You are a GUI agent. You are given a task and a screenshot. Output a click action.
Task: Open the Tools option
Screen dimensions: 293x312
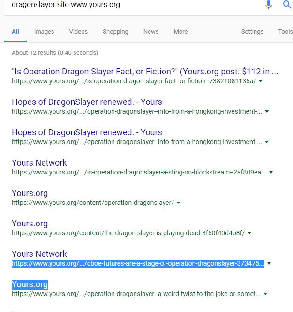pyautogui.click(x=285, y=32)
